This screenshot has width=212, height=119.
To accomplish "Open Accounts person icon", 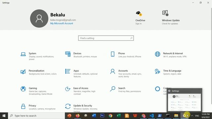I will tap(113, 71).
